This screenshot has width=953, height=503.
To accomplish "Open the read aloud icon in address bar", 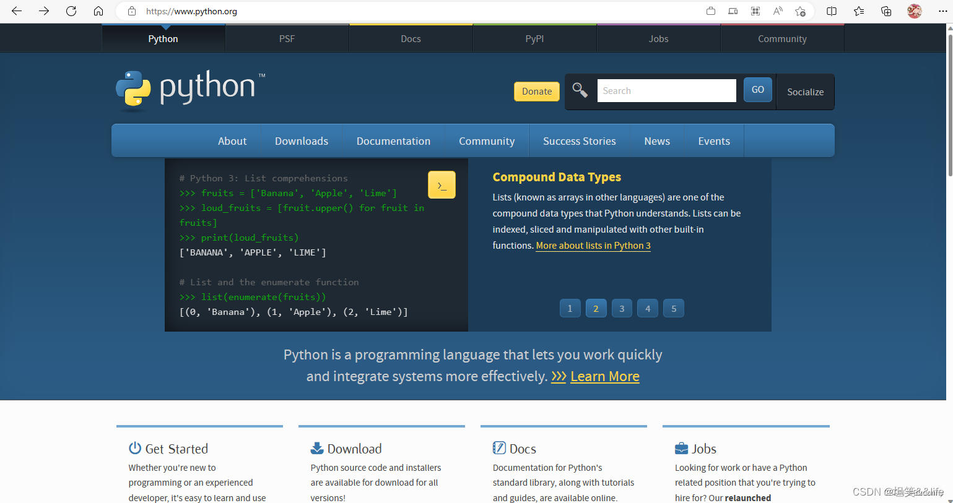I will (778, 11).
